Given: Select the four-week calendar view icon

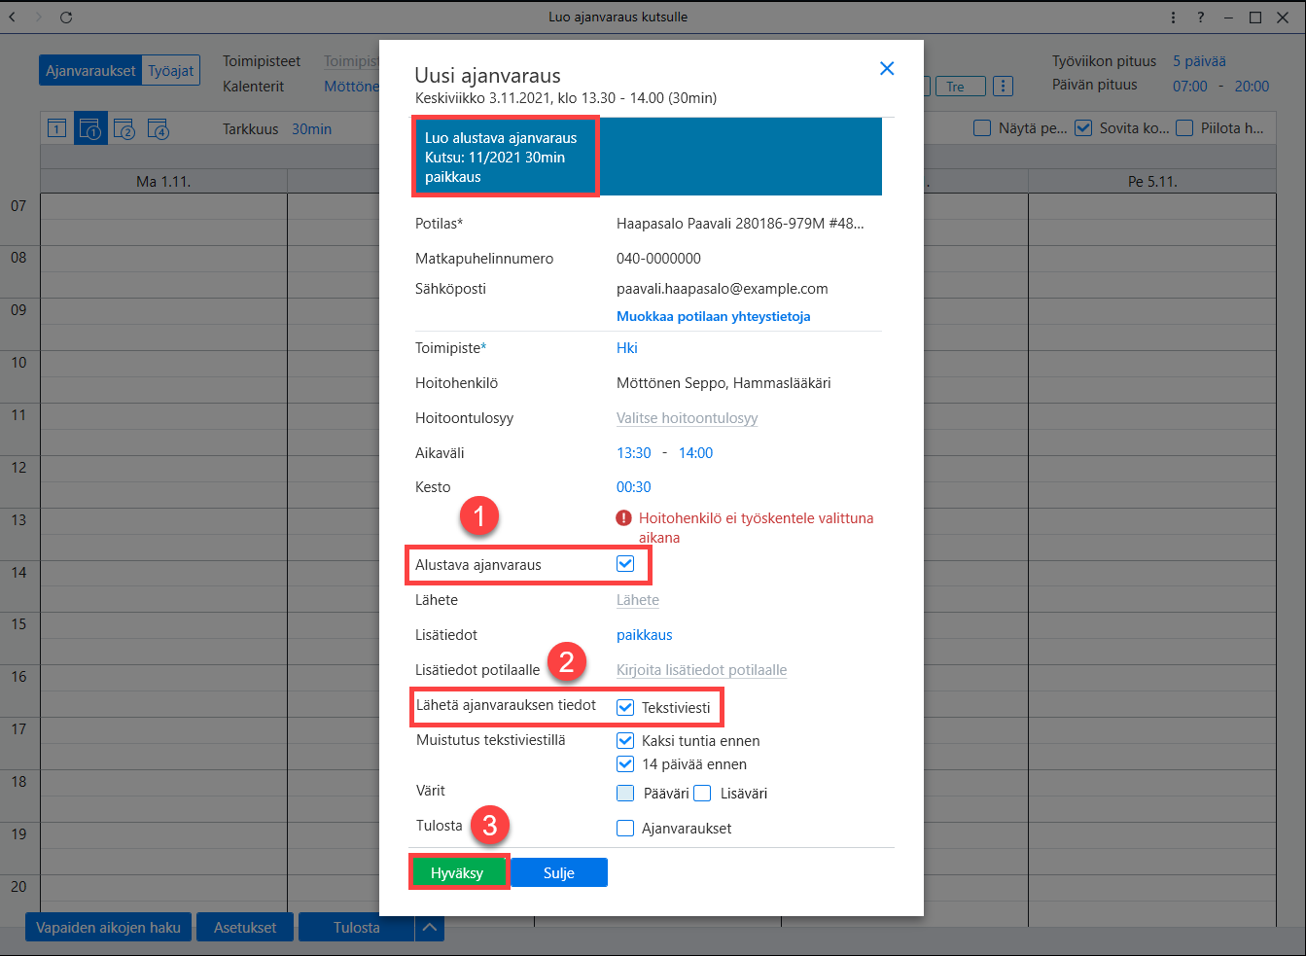Looking at the screenshot, I should pos(158,128).
